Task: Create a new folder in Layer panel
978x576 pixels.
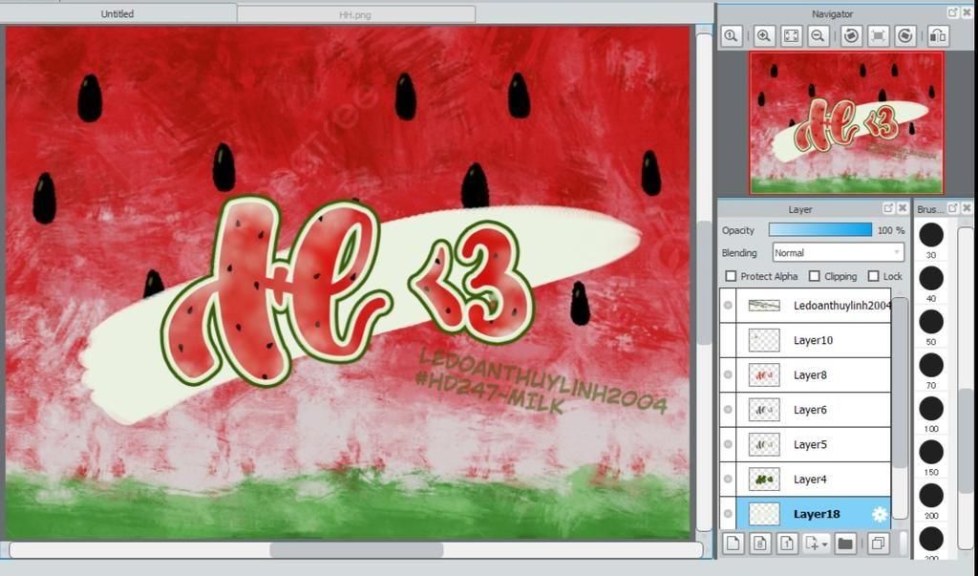Action: 845,544
